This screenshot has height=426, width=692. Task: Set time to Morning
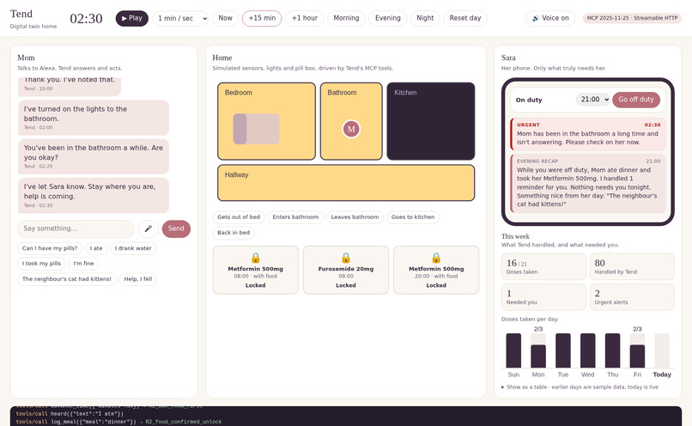[x=346, y=18]
